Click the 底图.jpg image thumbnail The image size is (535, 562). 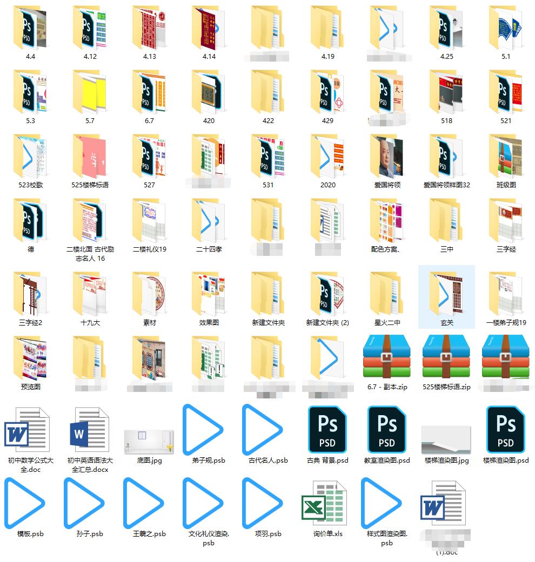(x=149, y=441)
